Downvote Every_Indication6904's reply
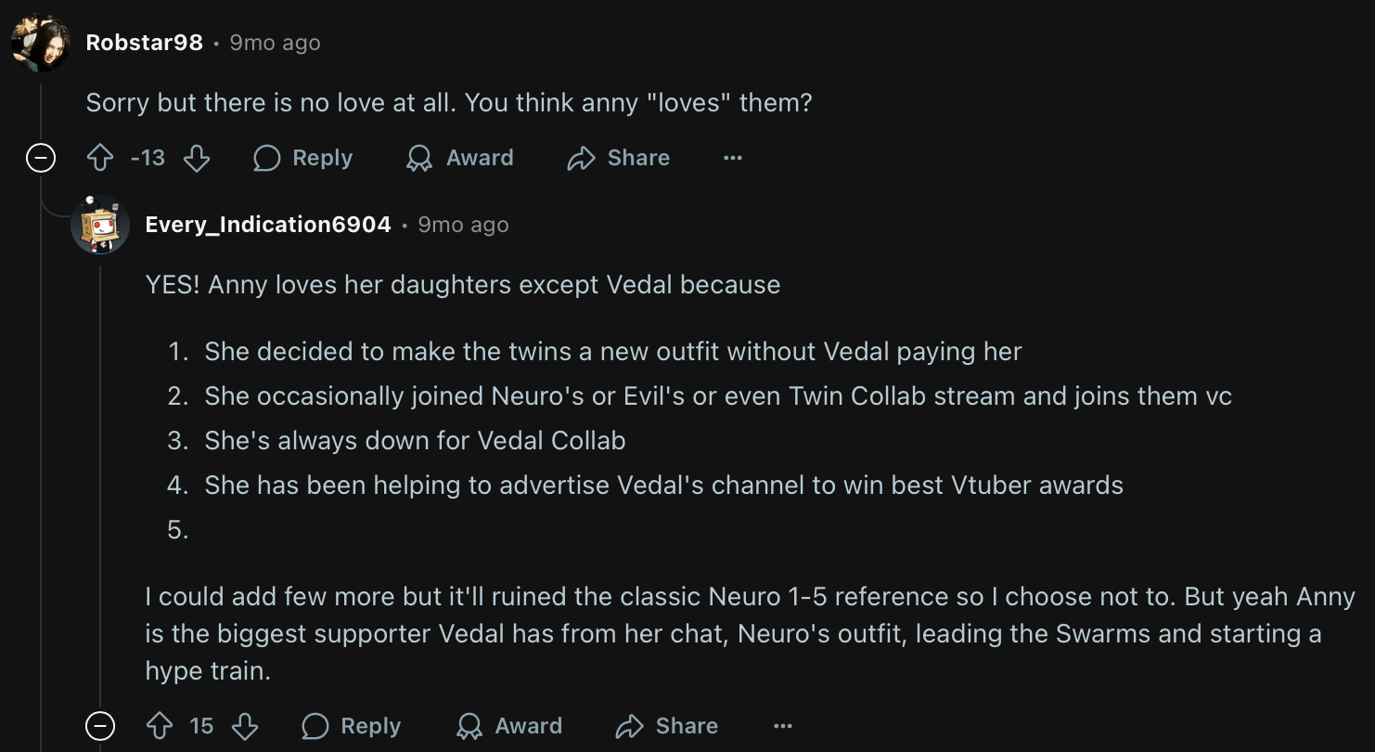 [245, 726]
